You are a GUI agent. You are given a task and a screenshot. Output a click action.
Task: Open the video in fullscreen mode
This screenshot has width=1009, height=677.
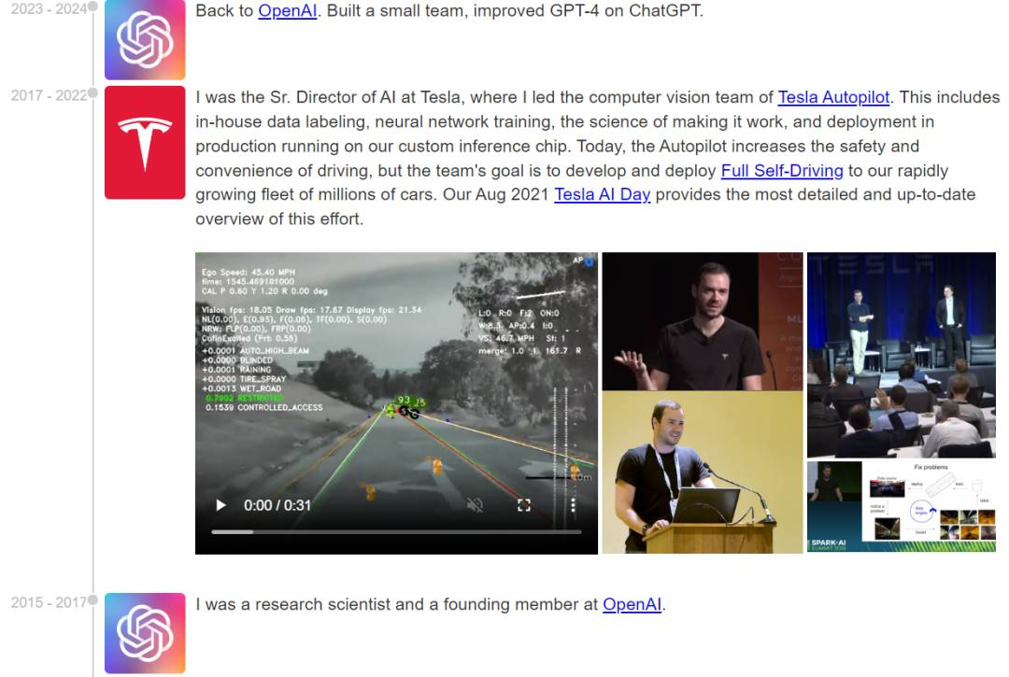click(x=524, y=505)
